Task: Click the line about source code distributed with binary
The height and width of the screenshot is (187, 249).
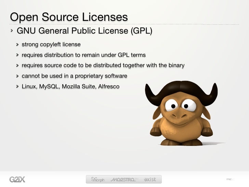Action: pyautogui.click(x=103, y=65)
